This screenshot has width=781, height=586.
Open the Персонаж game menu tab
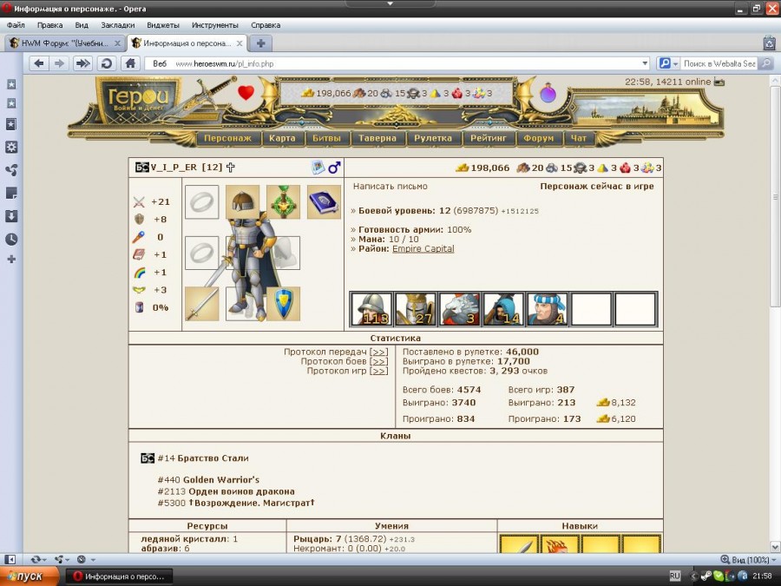point(227,138)
